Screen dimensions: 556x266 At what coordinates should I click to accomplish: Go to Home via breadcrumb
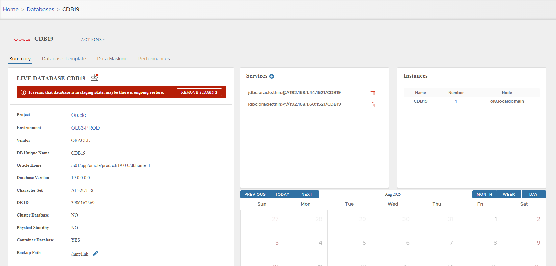11,9
